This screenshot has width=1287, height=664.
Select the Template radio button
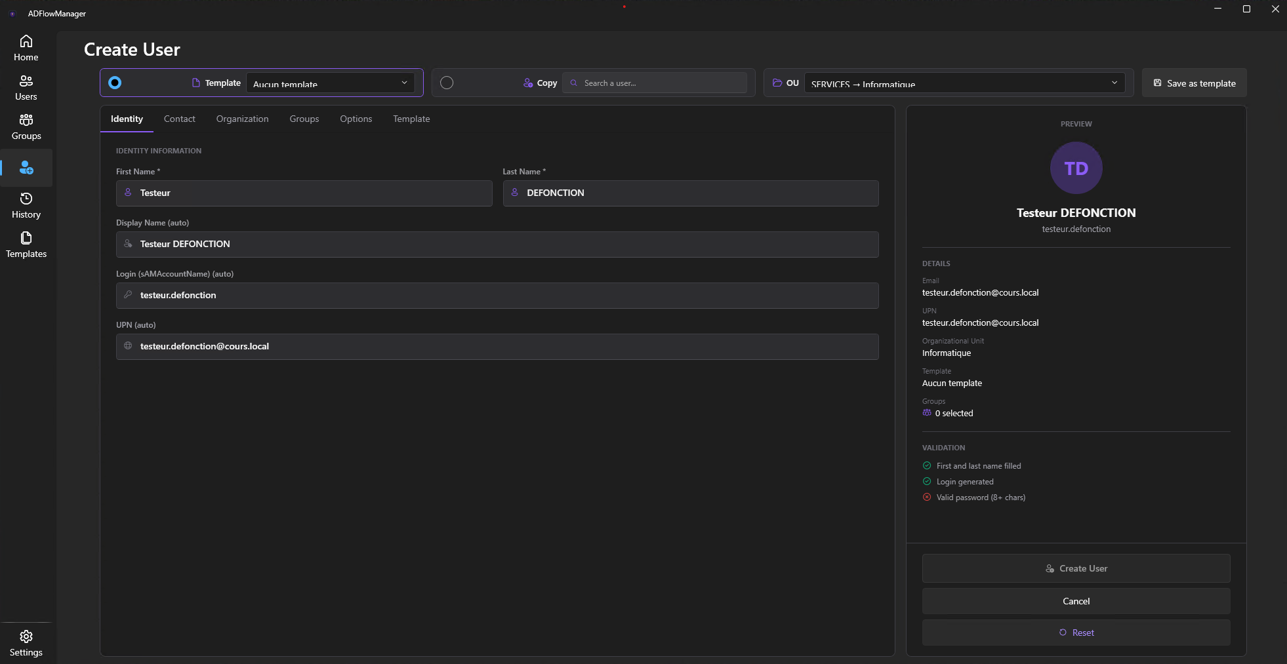tap(115, 83)
